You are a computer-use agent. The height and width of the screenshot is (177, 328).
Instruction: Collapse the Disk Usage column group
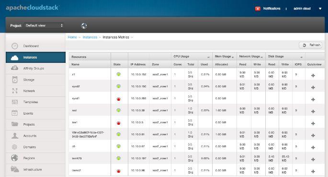(x=302, y=57)
